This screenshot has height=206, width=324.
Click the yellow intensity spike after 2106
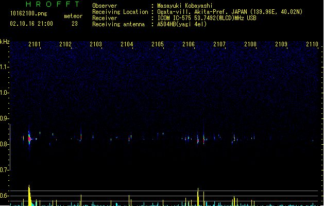point(198,197)
